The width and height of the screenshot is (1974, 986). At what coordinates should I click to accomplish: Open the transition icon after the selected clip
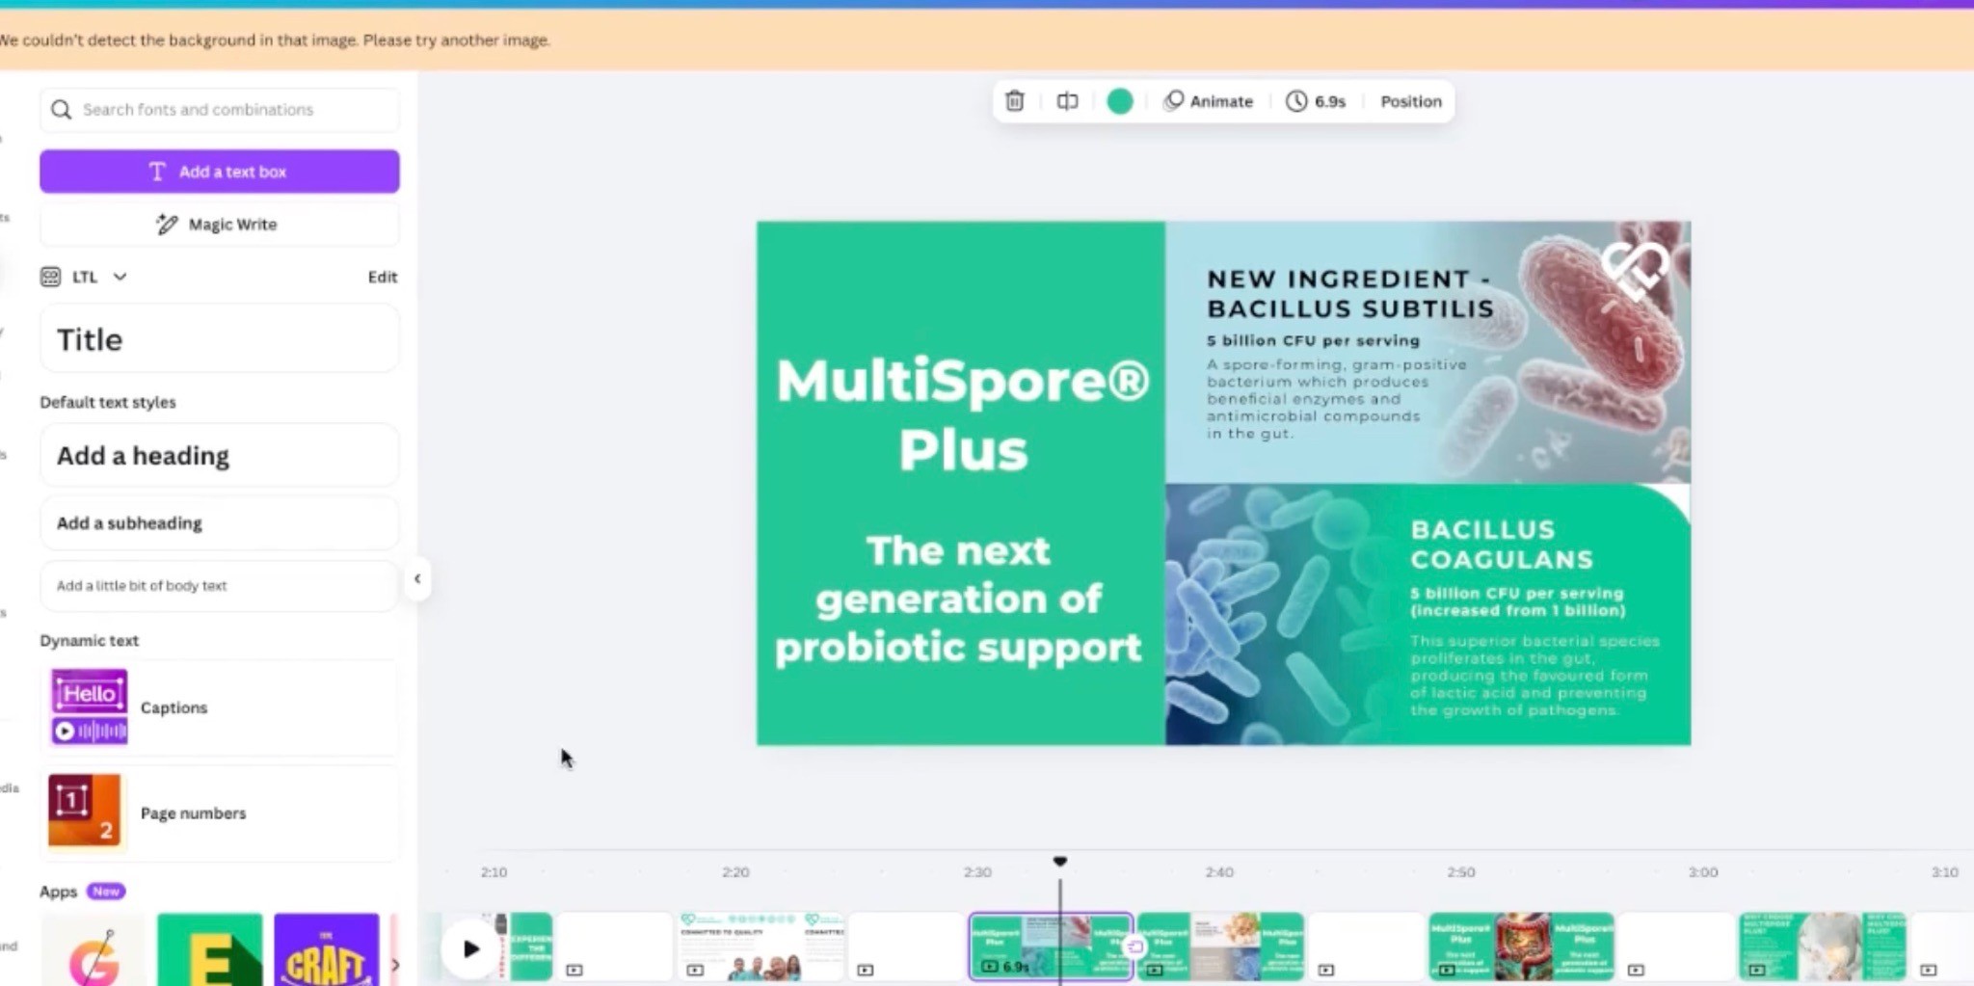point(1135,946)
